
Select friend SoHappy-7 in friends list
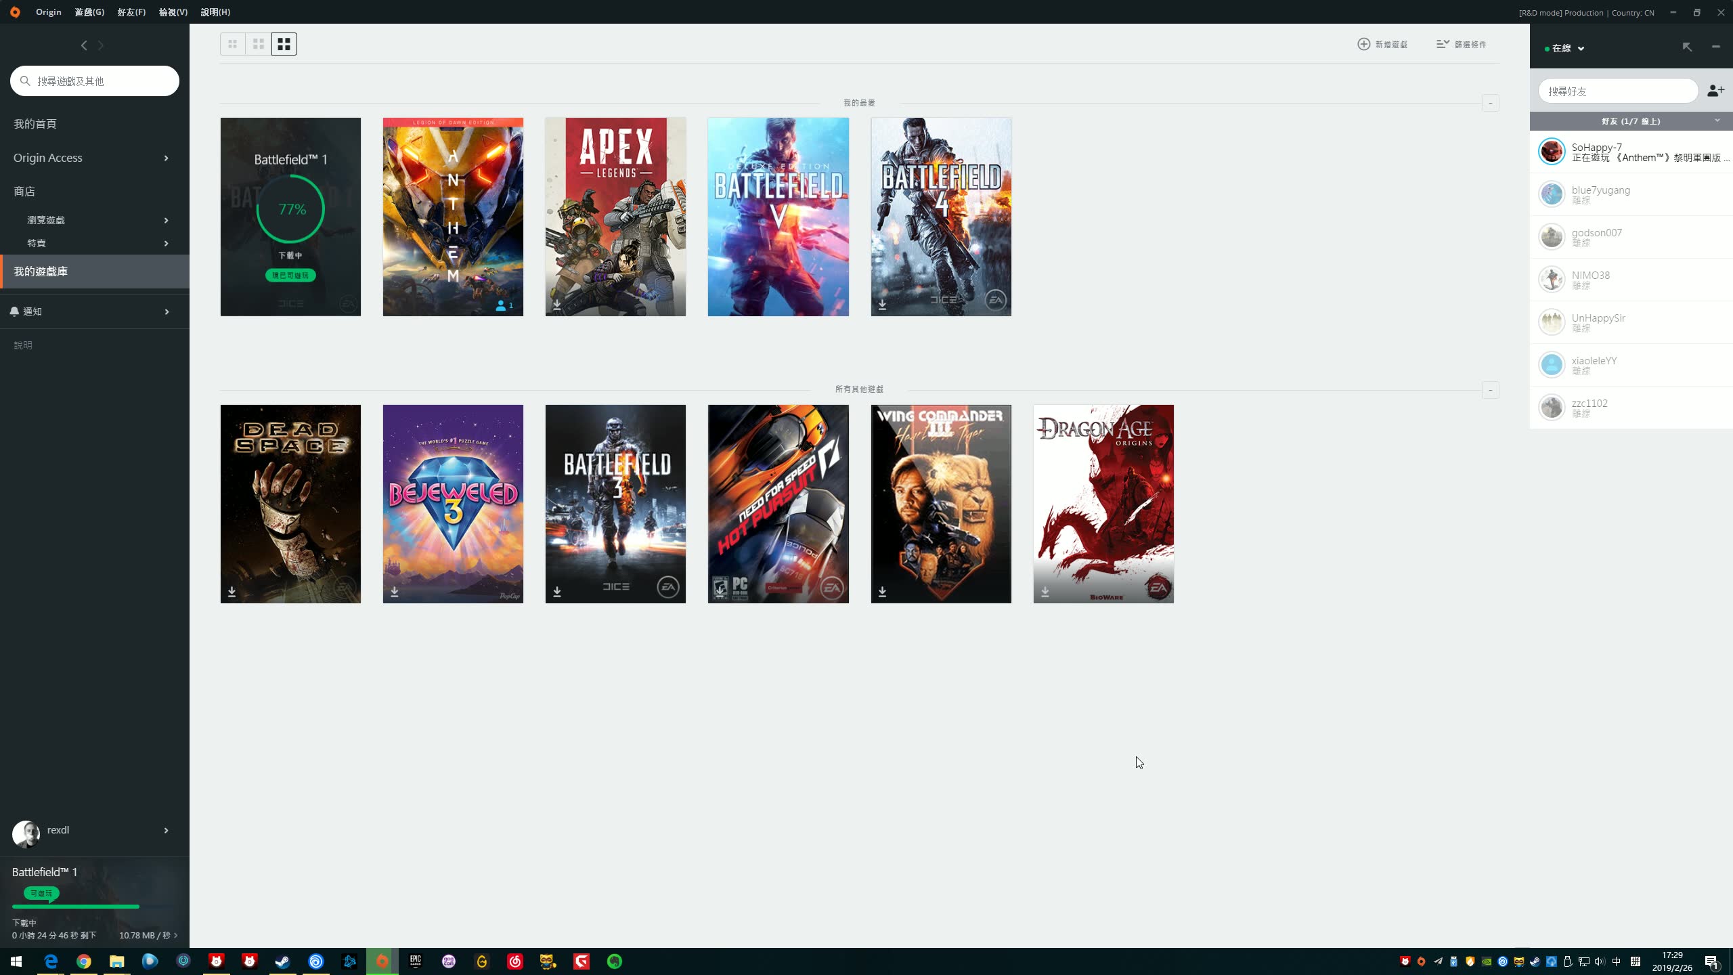coord(1631,152)
